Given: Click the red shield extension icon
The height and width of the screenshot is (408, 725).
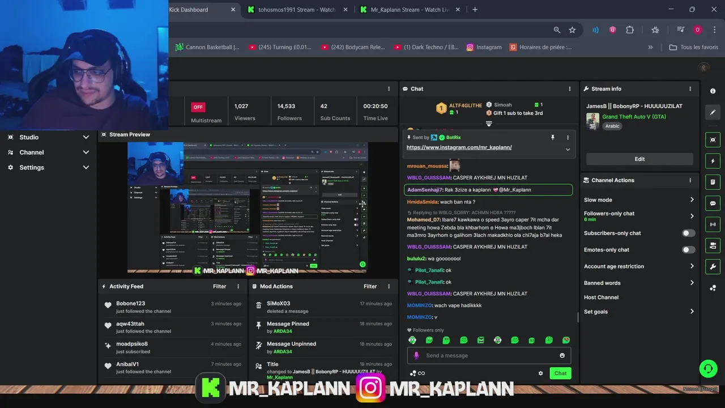Looking at the screenshot, I should click(x=612, y=30).
